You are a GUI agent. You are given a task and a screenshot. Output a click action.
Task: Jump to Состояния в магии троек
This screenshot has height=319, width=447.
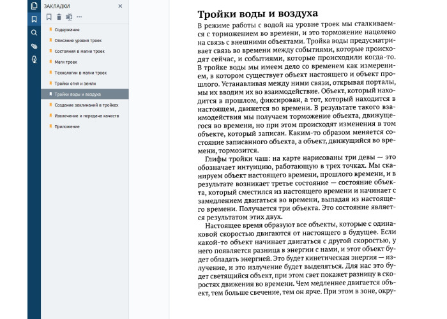(x=79, y=51)
